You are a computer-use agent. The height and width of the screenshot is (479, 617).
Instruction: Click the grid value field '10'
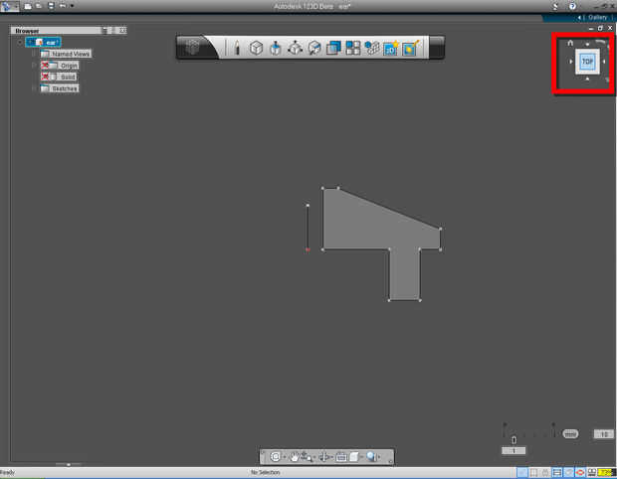603,434
